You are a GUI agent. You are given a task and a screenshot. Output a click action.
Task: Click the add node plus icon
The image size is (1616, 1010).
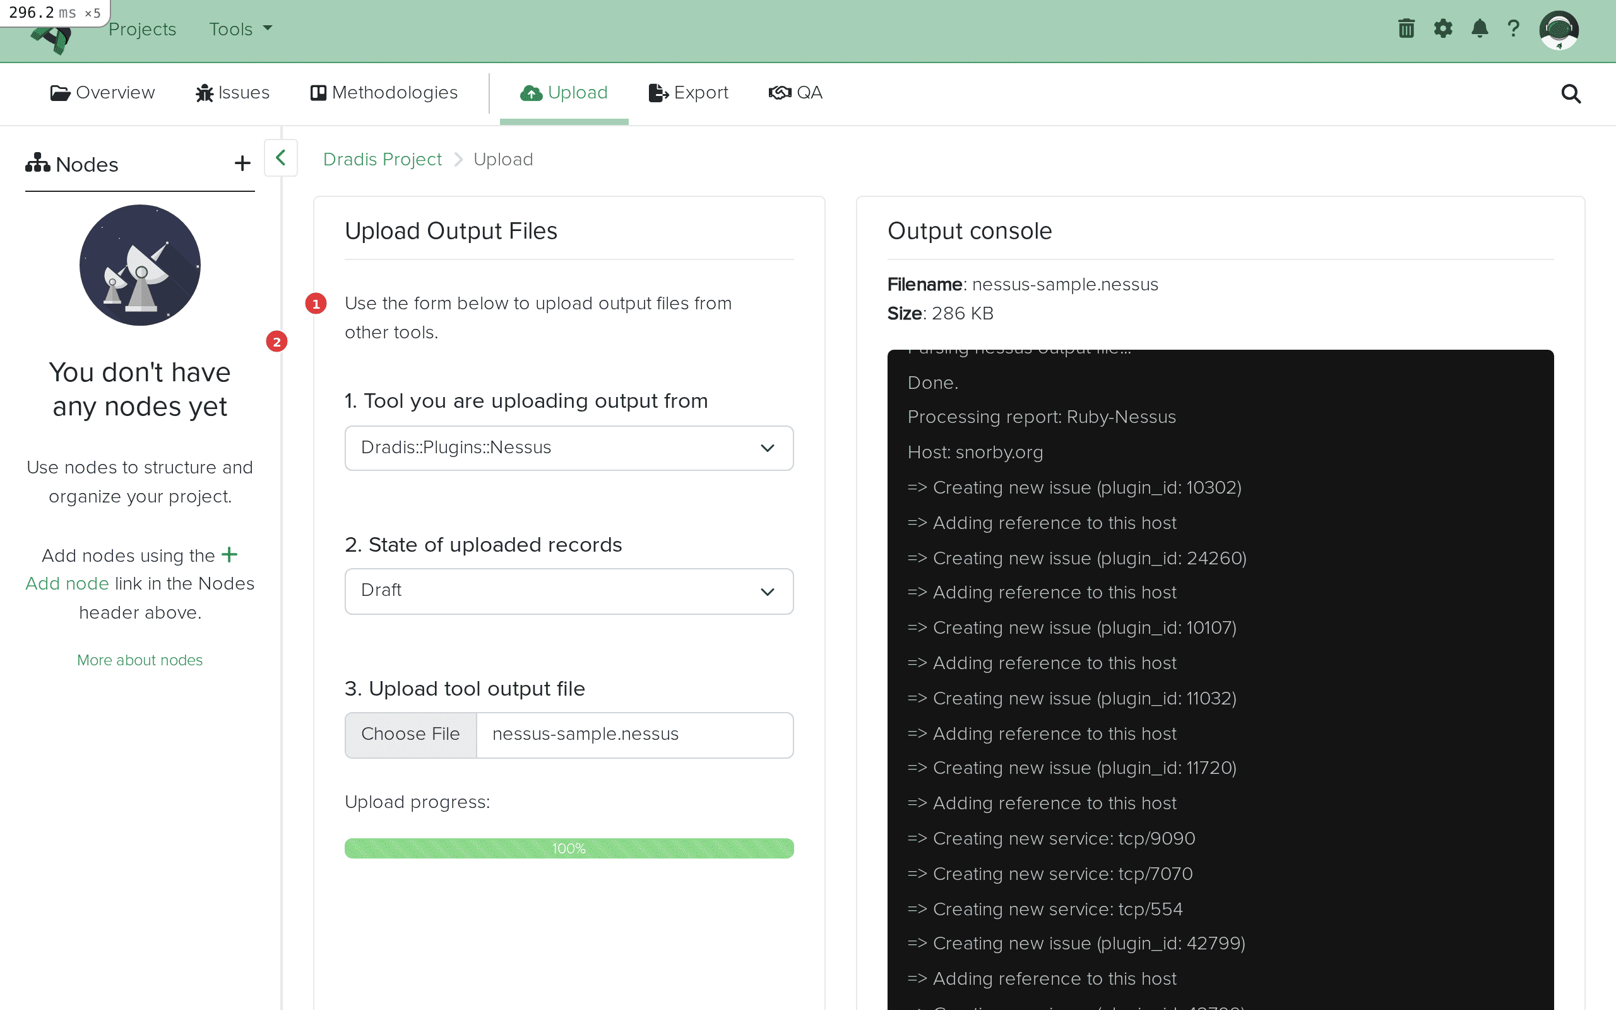(242, 163)
